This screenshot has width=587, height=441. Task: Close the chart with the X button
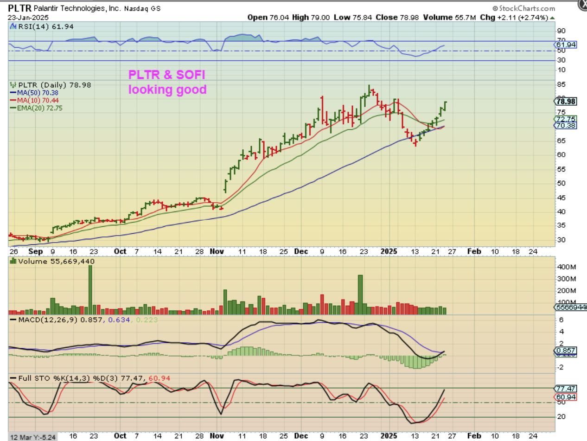point(583,4)
